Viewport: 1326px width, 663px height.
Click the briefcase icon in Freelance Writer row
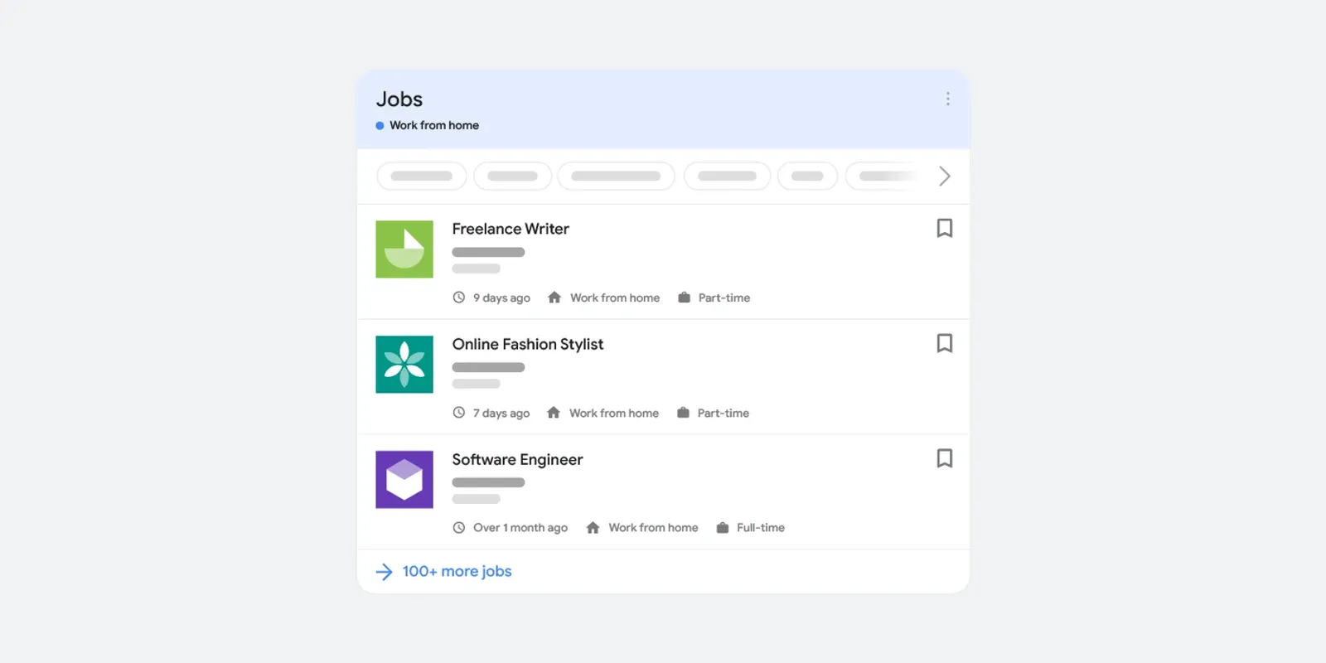[x=684, y=298]
